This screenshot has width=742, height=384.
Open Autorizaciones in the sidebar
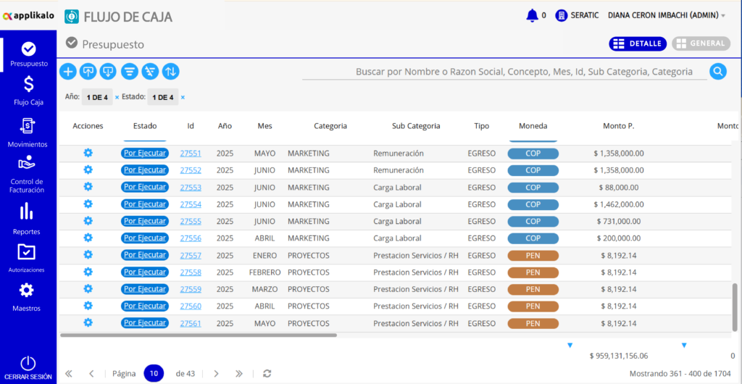point(27,258)
